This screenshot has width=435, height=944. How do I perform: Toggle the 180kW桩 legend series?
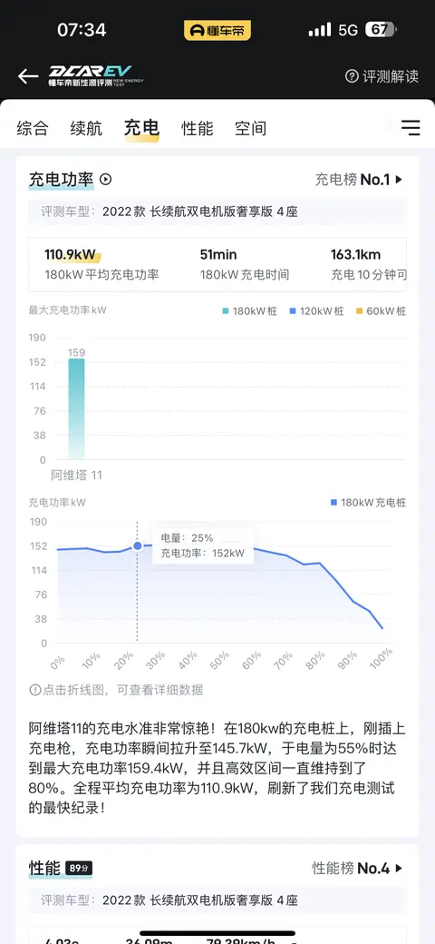[249, 311]
